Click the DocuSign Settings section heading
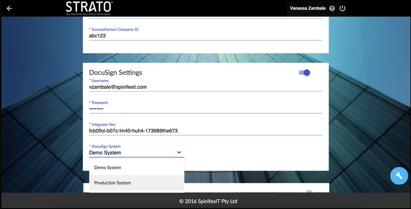 pyautogui.click(x=115, y=73)
